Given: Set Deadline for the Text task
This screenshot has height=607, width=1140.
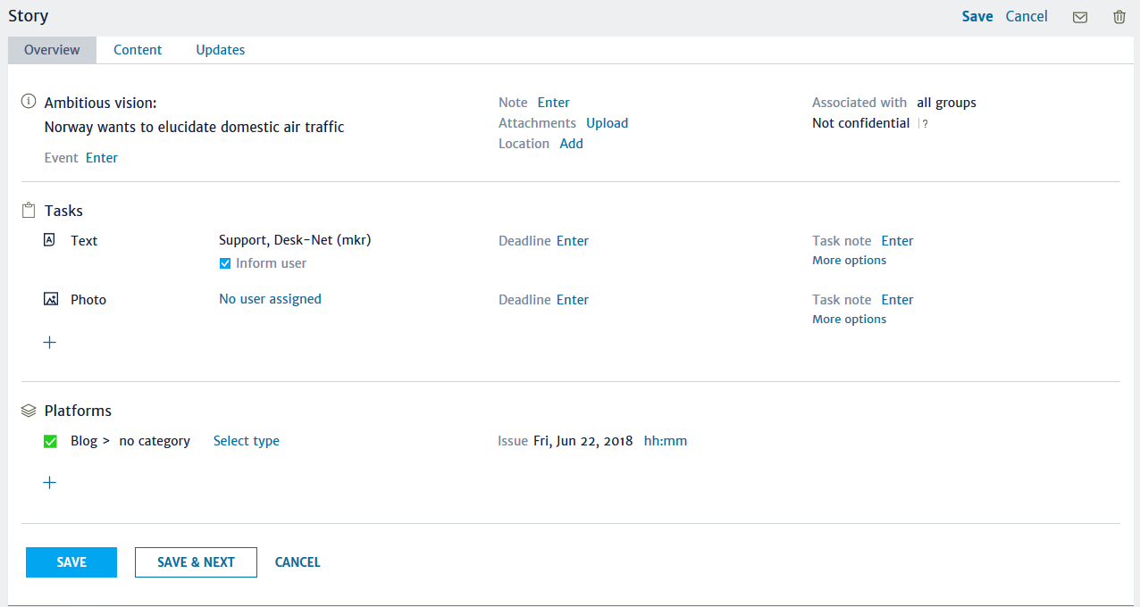Looking at the screenshot, I should point(573,241).
